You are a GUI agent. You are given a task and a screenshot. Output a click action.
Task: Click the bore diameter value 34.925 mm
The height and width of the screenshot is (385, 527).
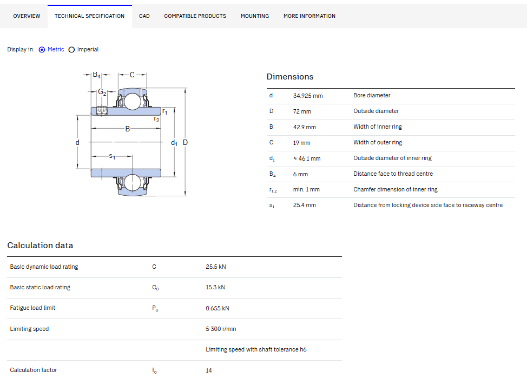[307, 96]
